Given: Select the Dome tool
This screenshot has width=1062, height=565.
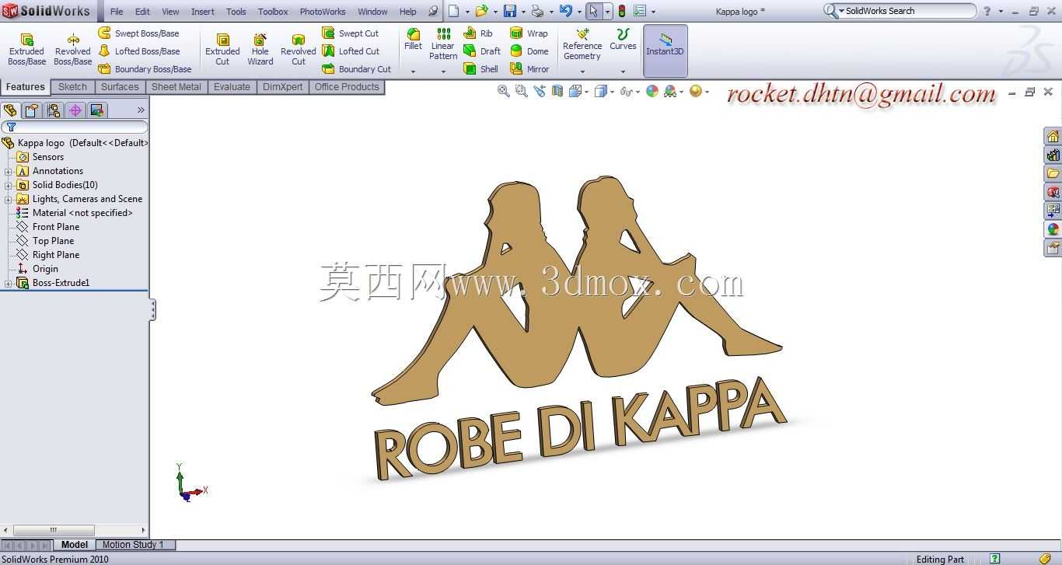Looking at the screenshot, I should (529, 51).
